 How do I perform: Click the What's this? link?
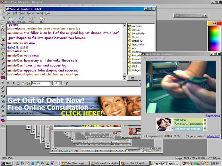pyautogui.click(x=213, y=136)
